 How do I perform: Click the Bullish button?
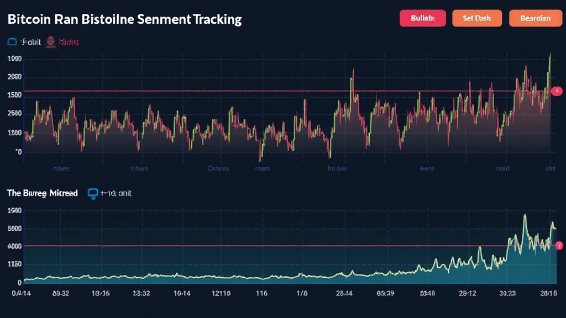422,18
